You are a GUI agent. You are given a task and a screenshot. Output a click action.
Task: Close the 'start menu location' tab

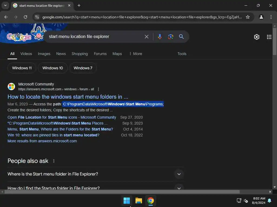pyautogui.click(x=69, y=5)
